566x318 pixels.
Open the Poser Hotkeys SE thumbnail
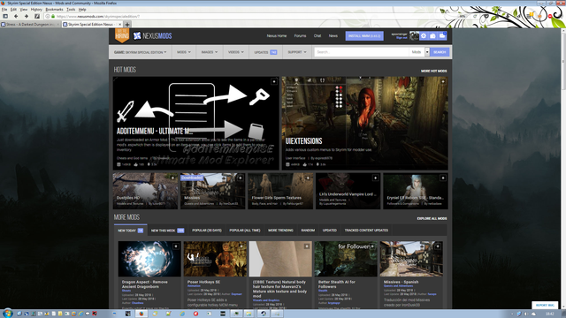(x=215, y=259)
